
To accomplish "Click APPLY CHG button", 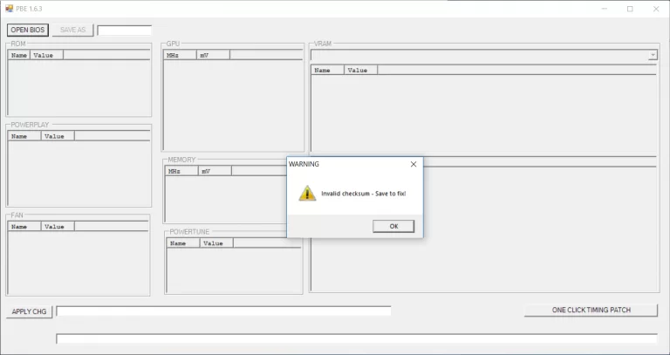I will [x=29, y=312].
